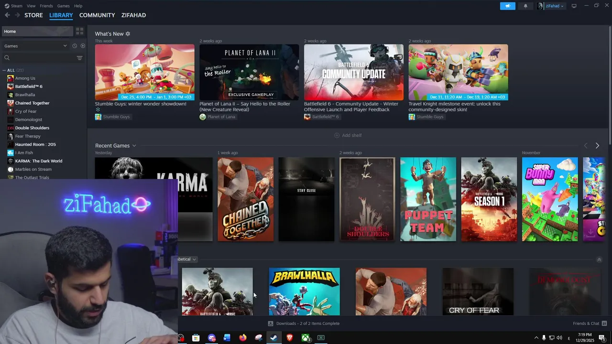Select Double Shoulders in sidebar list
This screenshot has width=612, height=344.
pos(32,128)
